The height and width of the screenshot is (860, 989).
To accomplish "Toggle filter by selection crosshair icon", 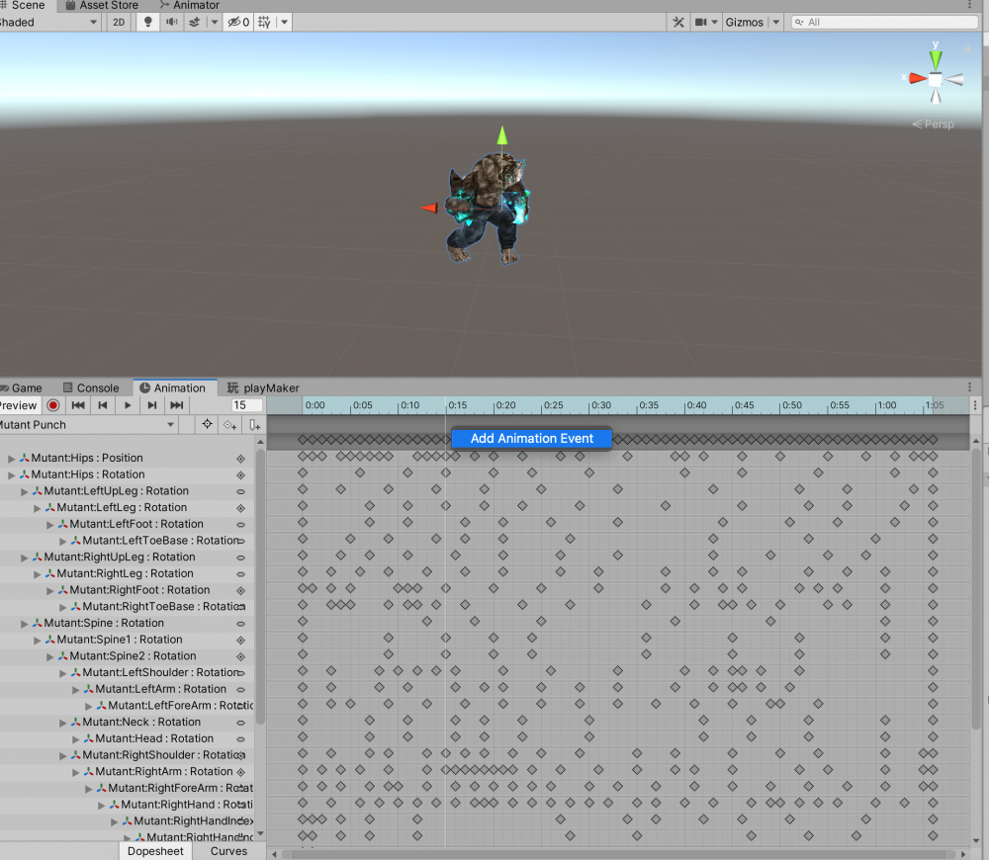I will 207,424.
